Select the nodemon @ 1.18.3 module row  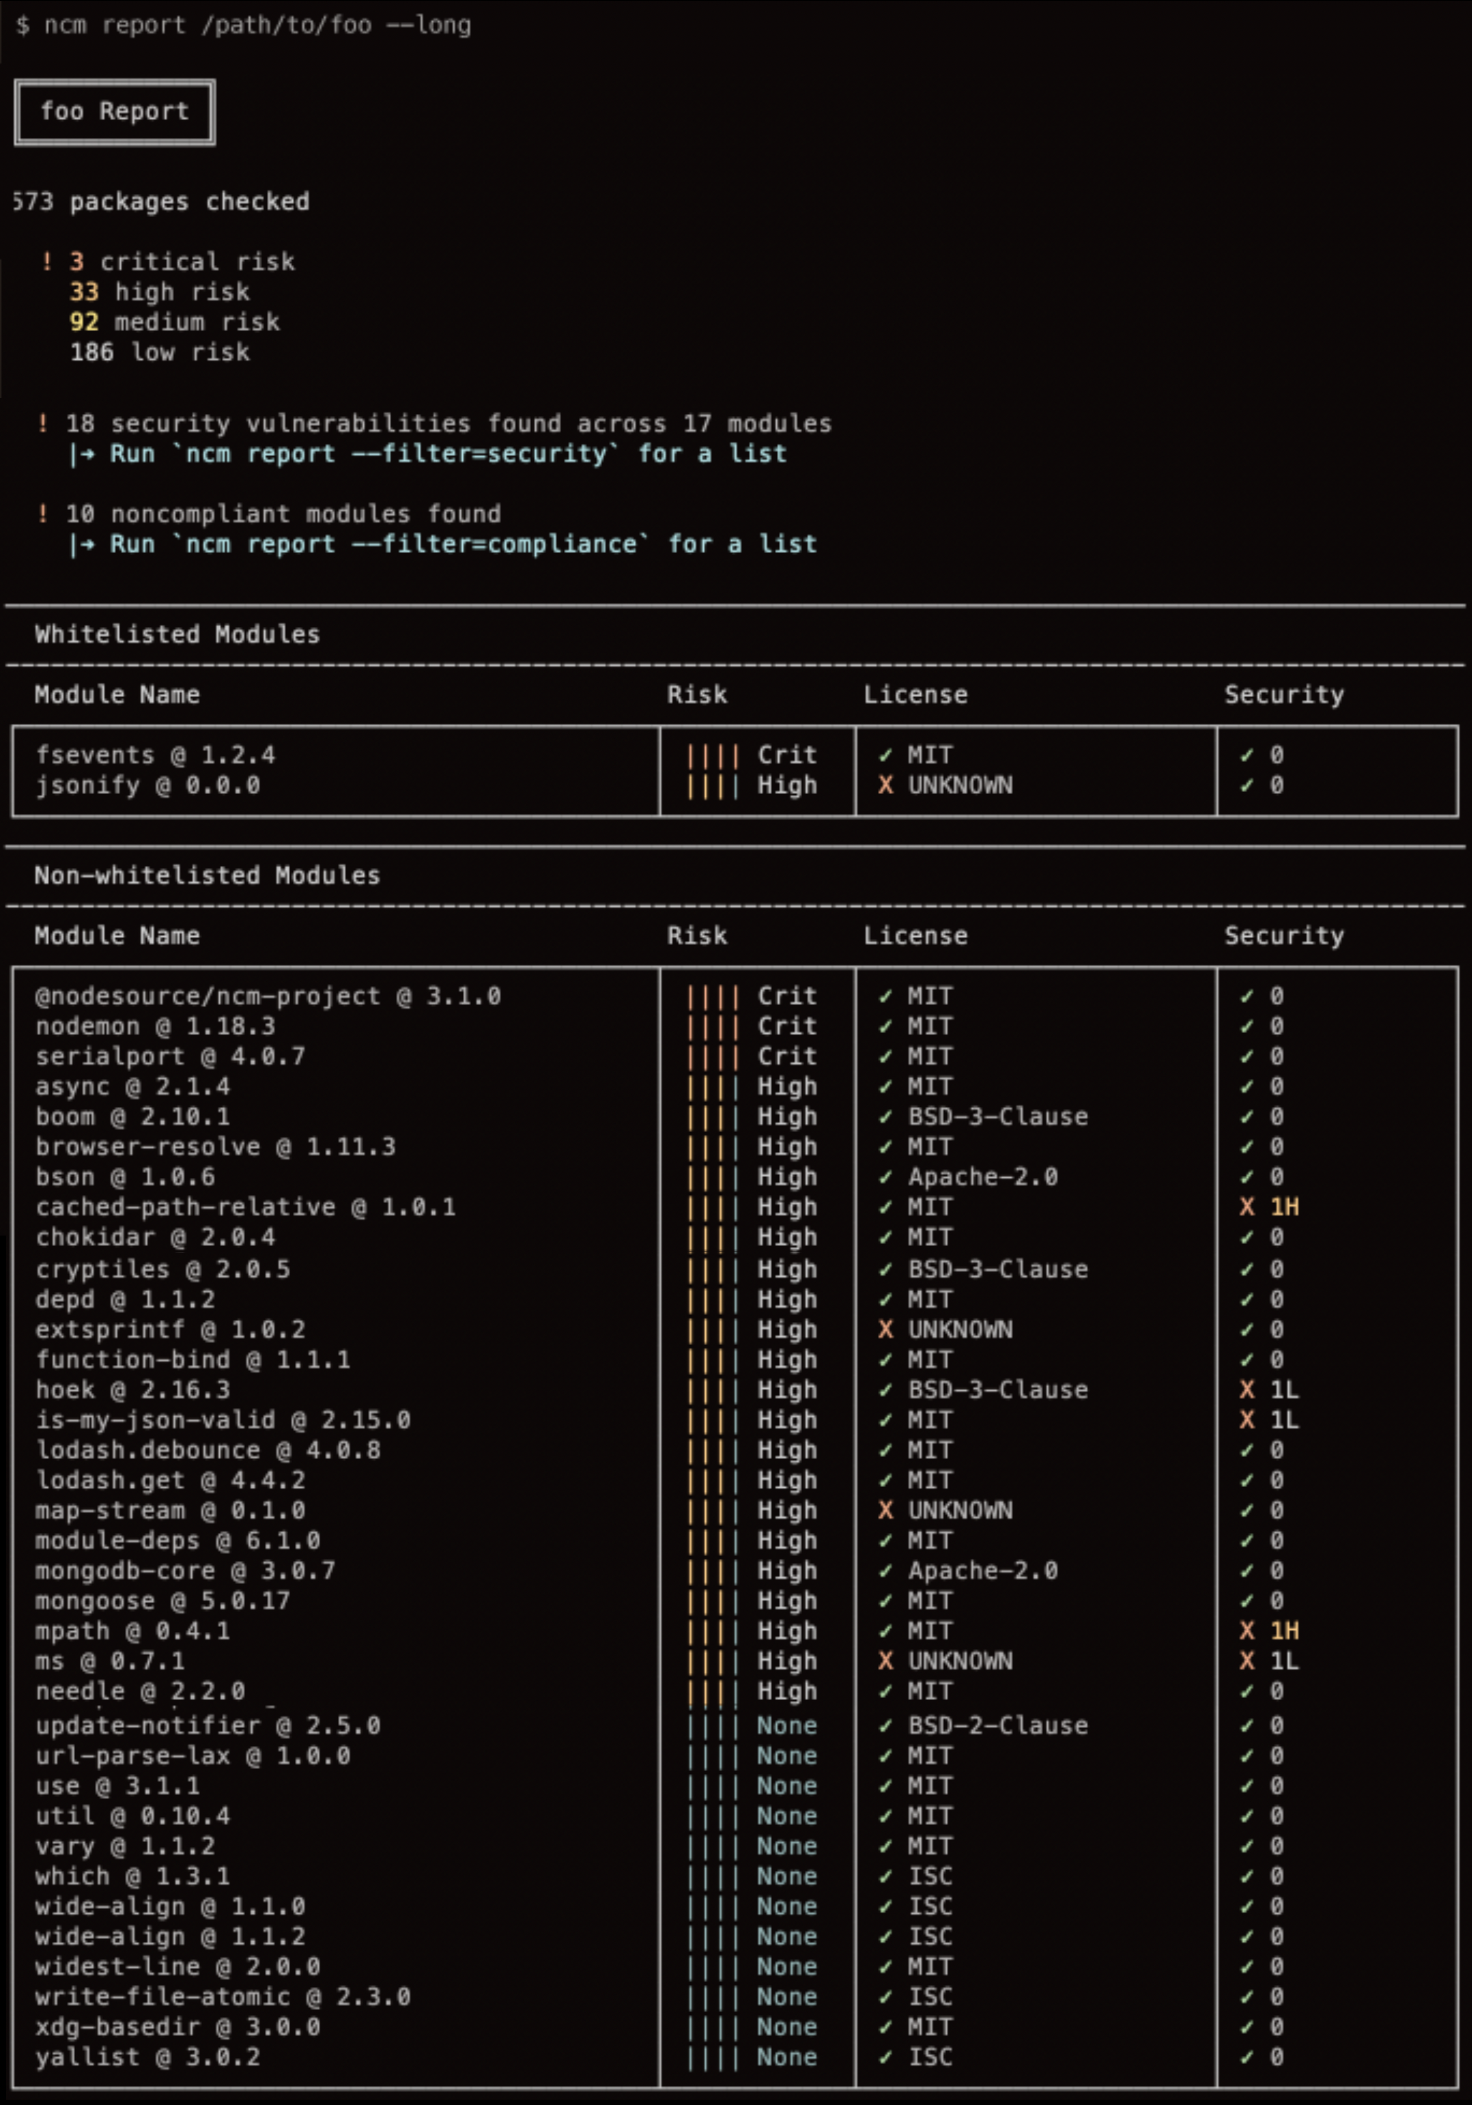pos(155,1027)
